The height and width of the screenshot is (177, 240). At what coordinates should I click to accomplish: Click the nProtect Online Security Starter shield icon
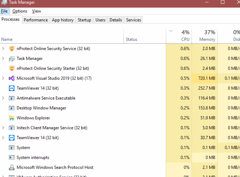pyautogui.click(x=12, y=68)
